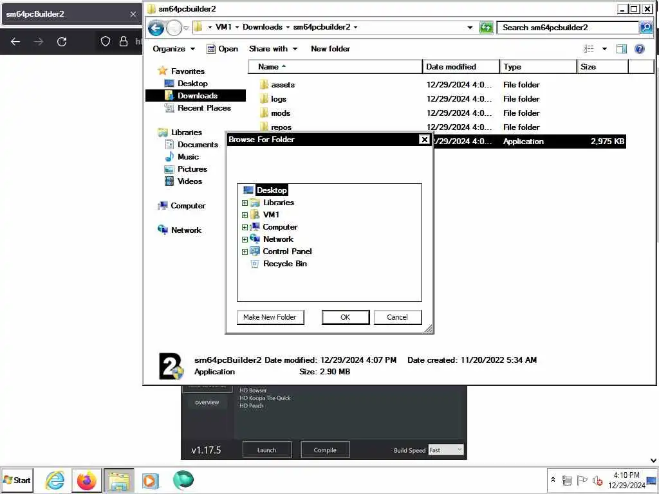Click the Explorer search magnifier icon

point(646,28)
